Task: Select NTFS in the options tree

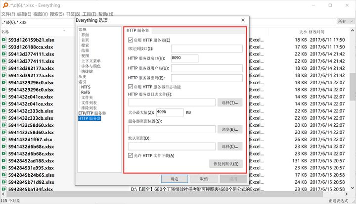Action: pyautogui.click(x=86, y=87)
